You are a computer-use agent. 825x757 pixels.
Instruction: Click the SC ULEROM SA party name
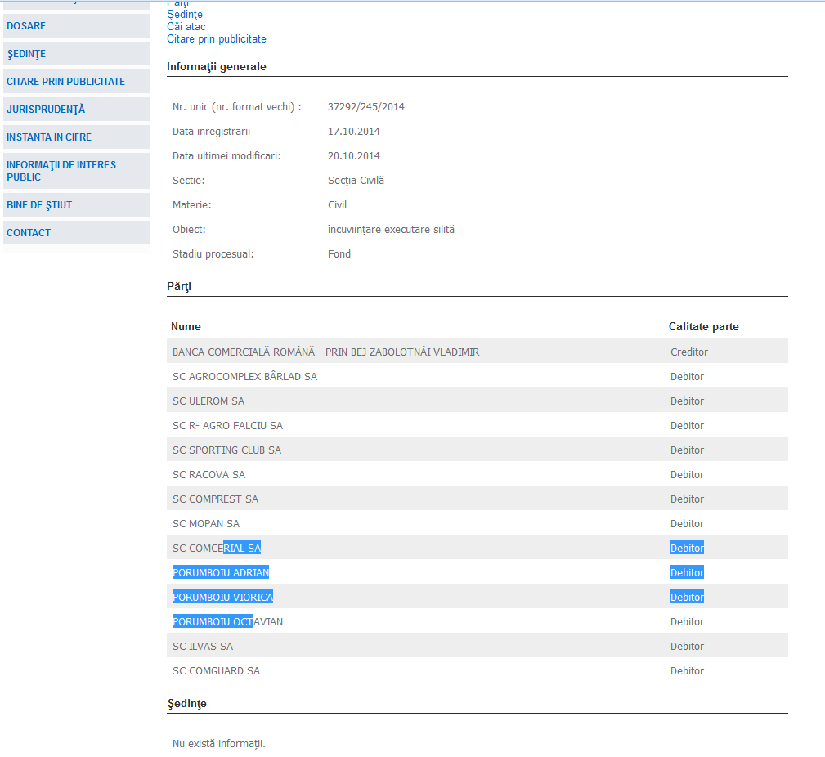pos(208,401)
